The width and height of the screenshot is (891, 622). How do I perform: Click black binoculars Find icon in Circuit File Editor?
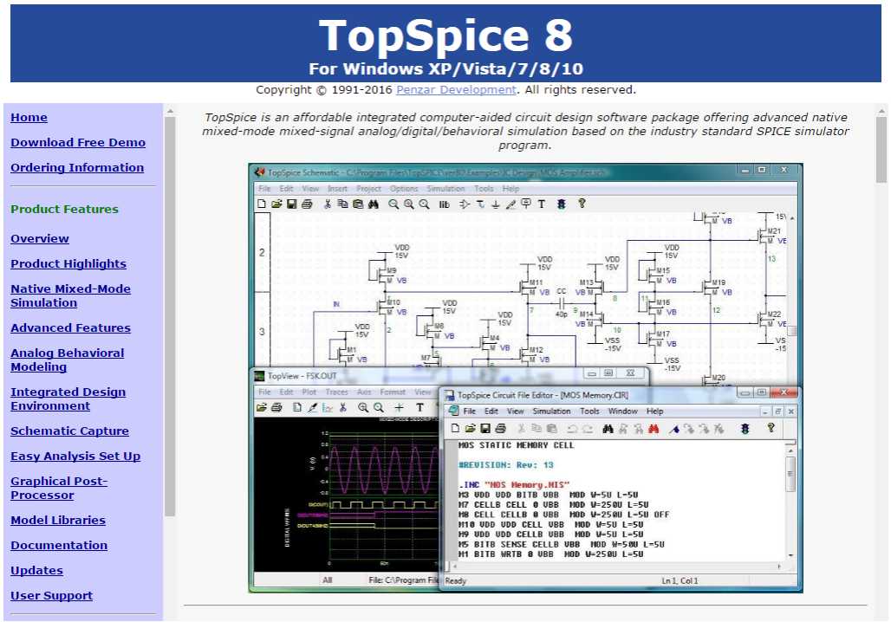(608, 429)
